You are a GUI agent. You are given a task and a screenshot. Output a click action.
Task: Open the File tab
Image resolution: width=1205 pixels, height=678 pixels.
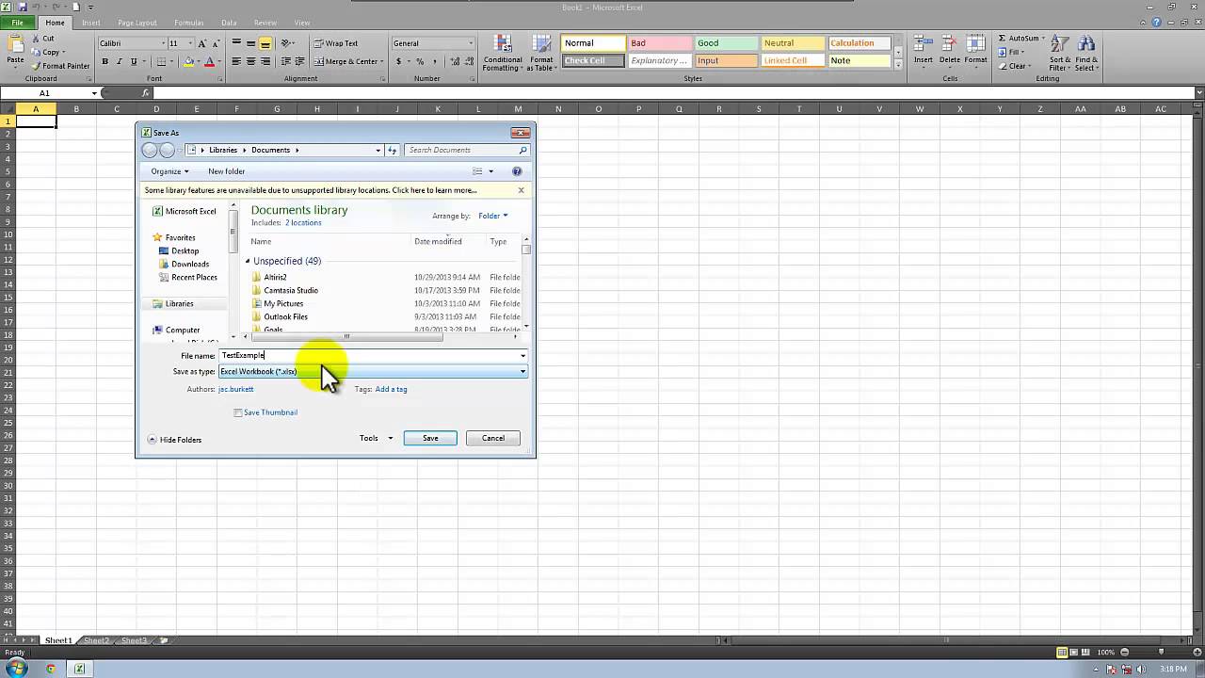pyautogui.click(x=18, y=23)
